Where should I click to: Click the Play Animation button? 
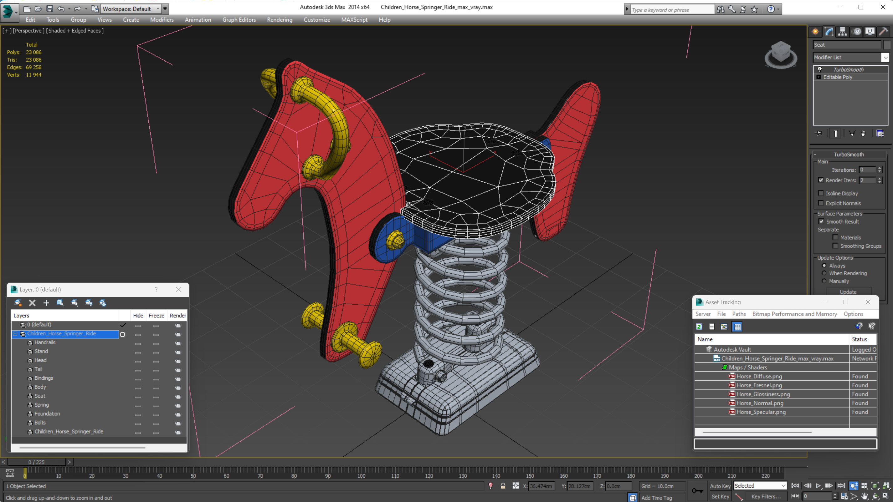[818, 486]
